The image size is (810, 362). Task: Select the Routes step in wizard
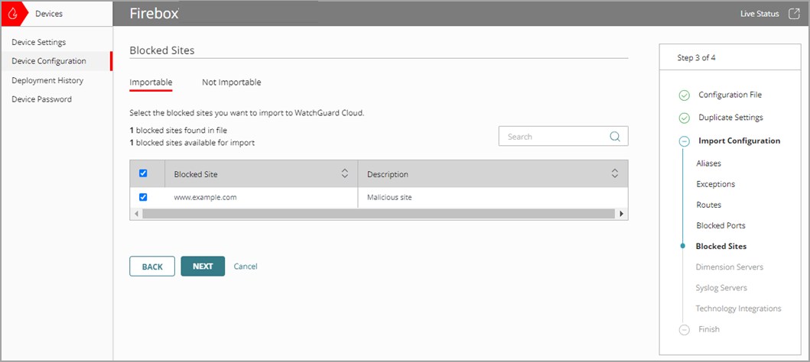pyautogui.click(x=709, y=205)
